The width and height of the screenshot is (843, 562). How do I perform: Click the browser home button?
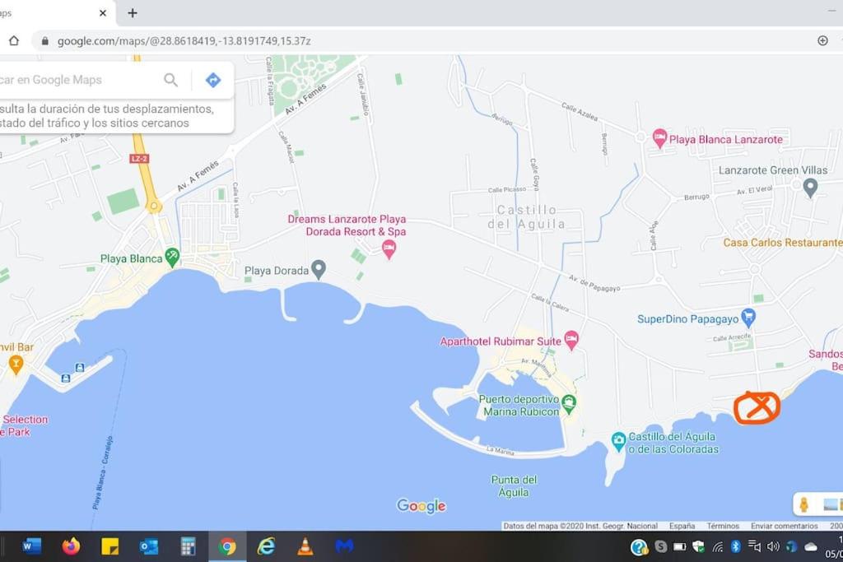pos(14,41)
